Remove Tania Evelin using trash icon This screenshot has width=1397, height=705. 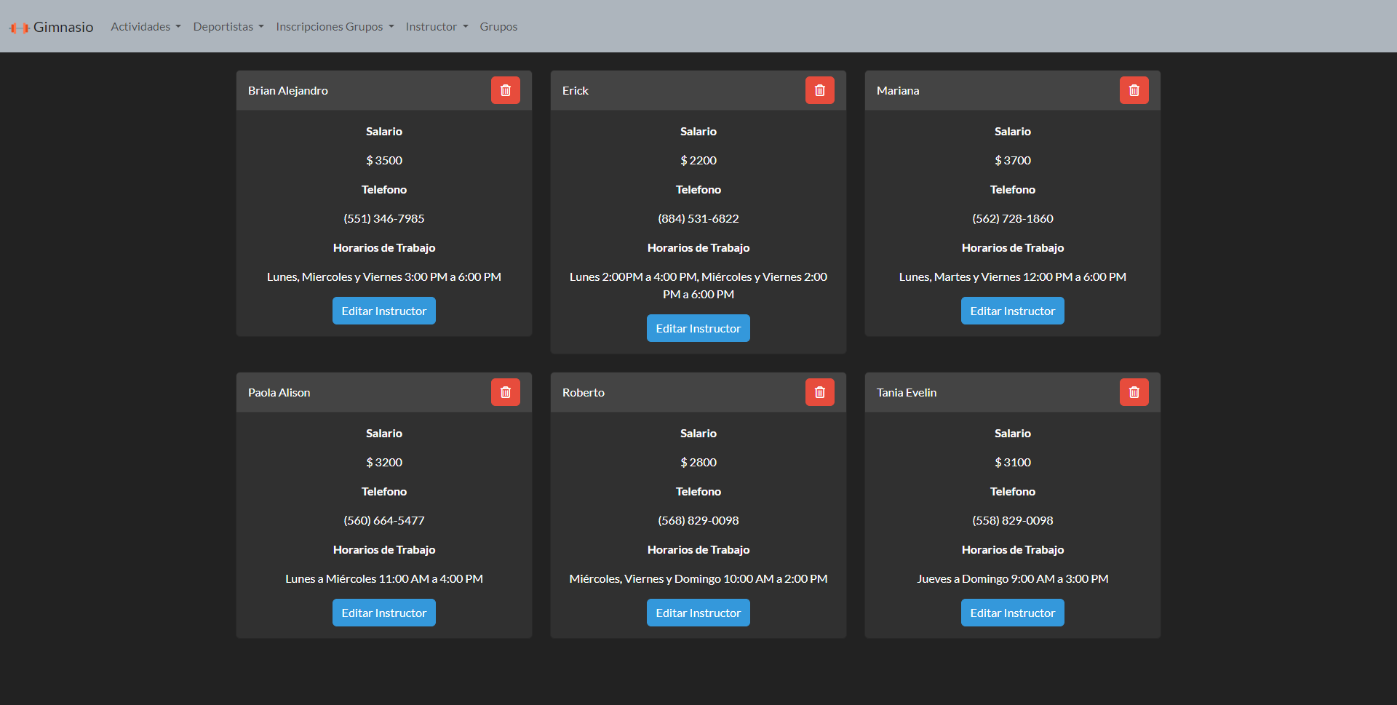point(1134,392)
